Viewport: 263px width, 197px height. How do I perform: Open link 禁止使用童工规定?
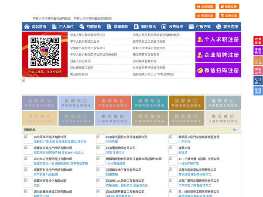click(x=82, y=68)
